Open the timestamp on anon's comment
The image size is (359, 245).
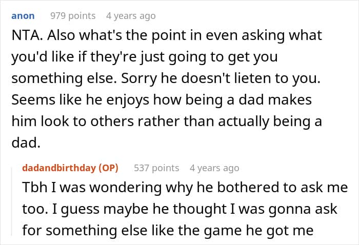click(x=130, y=16)
